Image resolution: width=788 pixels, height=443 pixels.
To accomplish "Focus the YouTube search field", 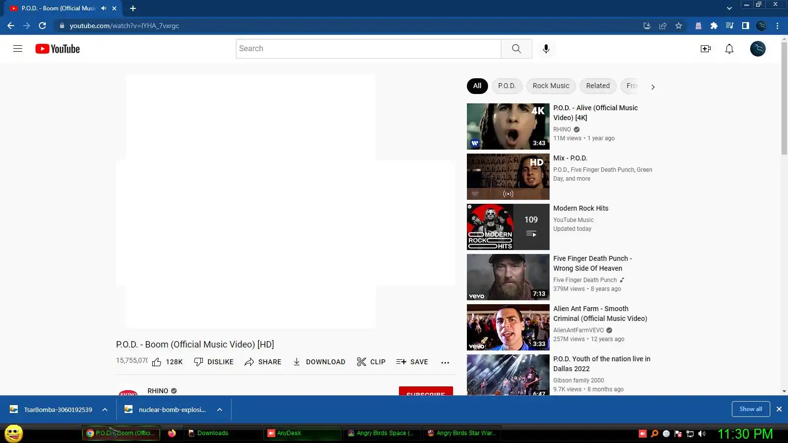I will pyautogui.click(x=368, y=49).
